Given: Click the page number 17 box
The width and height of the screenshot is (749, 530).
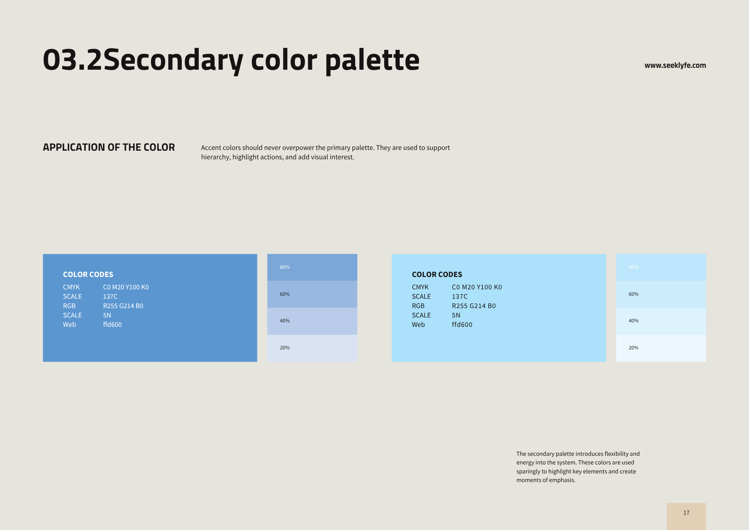Looking at the screenshot, I should coord(686,517).
